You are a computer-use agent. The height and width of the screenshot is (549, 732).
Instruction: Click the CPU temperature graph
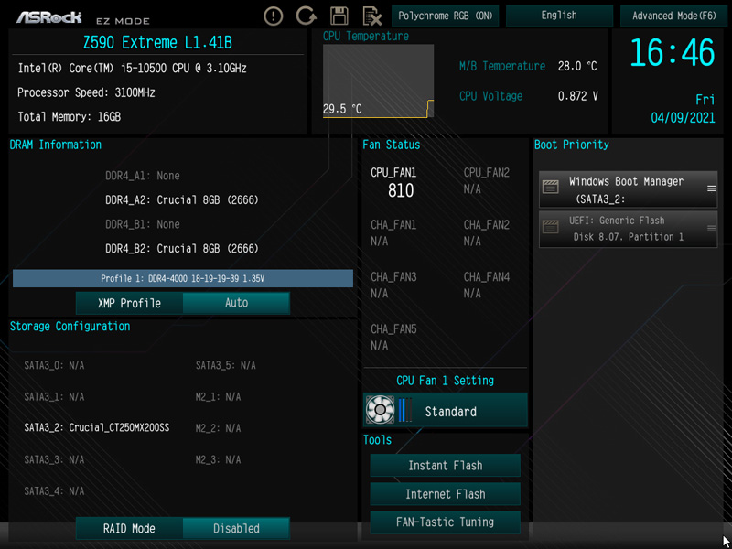[x=378, y=81]
